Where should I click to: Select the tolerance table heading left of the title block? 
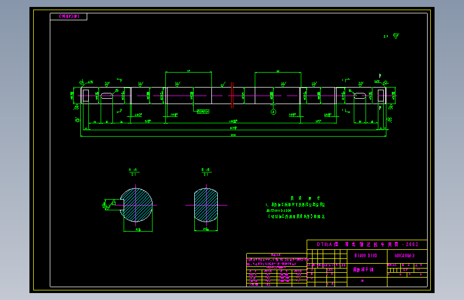(276, 255)
